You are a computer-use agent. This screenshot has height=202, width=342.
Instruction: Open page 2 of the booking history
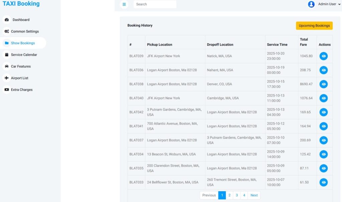[x=229, y=195]
